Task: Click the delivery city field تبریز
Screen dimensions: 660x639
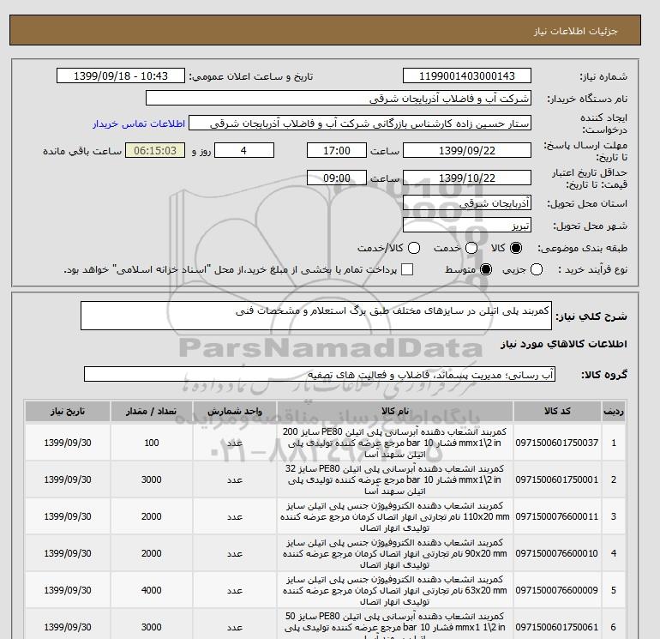Action: coord(467,226)
